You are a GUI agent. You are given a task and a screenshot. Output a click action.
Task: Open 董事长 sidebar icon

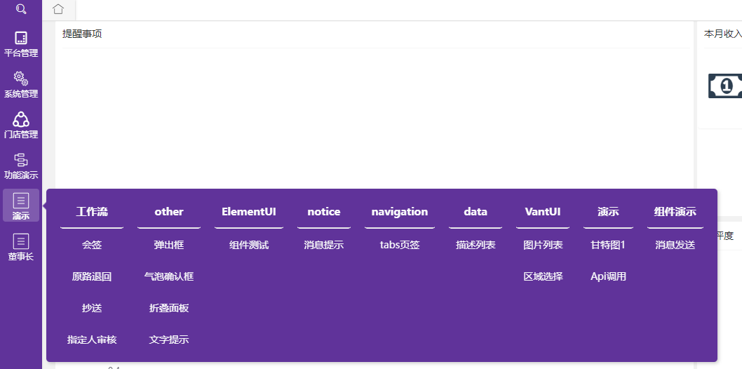click(x=21, y=241)
